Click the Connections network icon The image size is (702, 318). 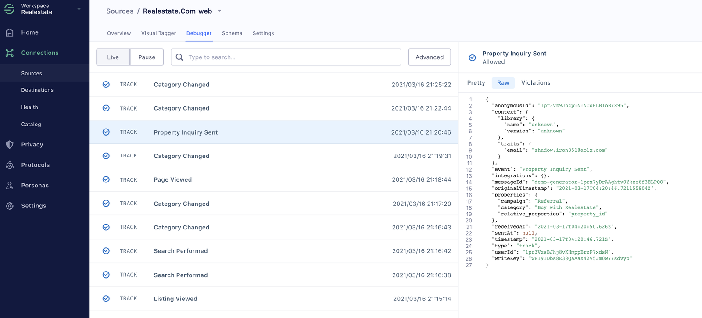pyautogui.click(x=10, y=53)
